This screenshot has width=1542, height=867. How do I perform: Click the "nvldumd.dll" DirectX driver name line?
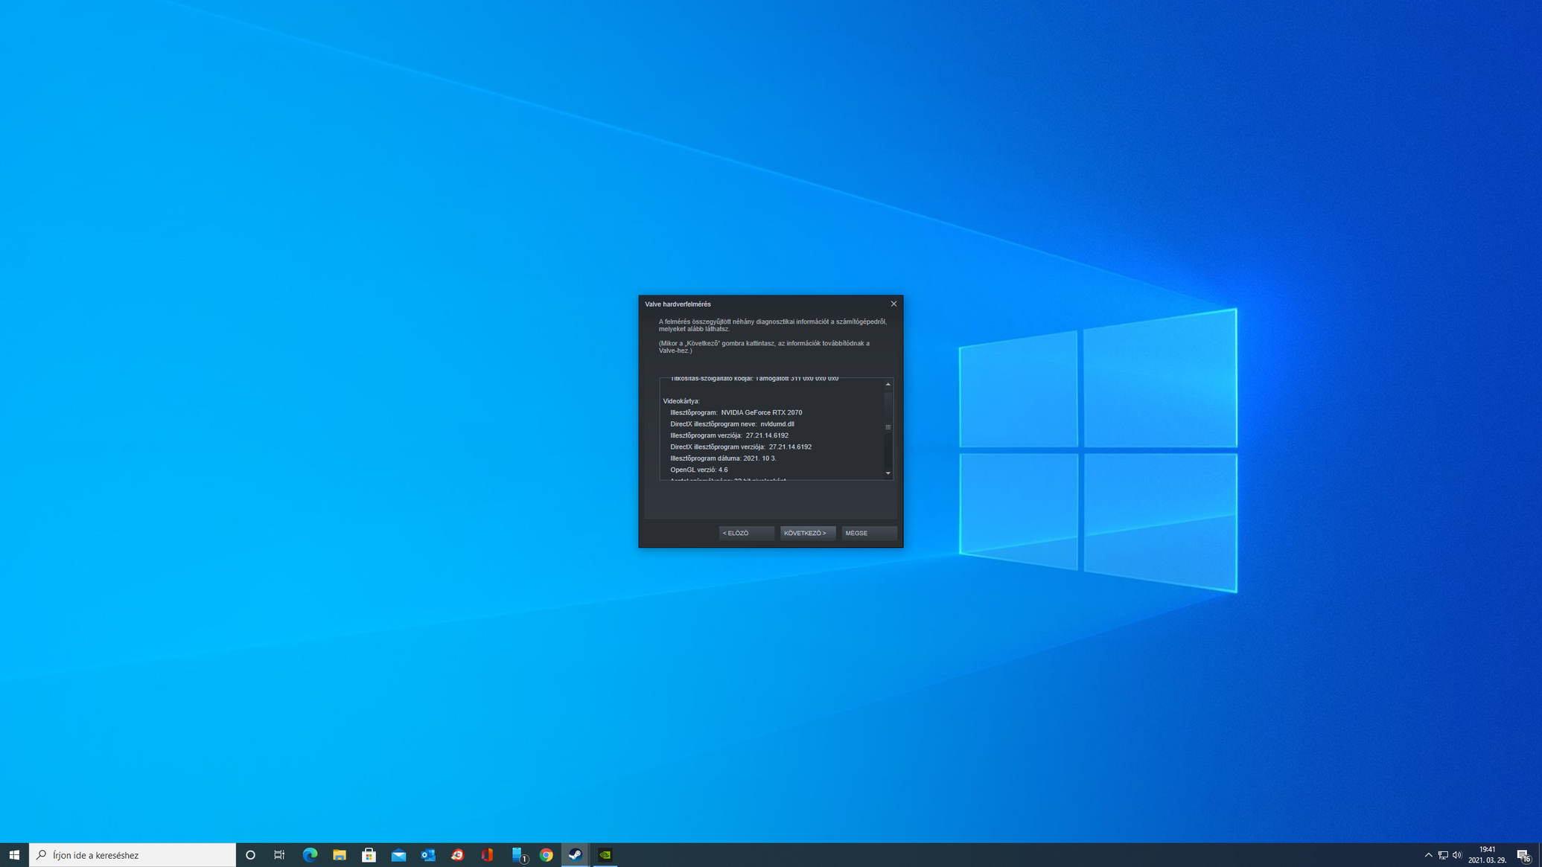732,424
